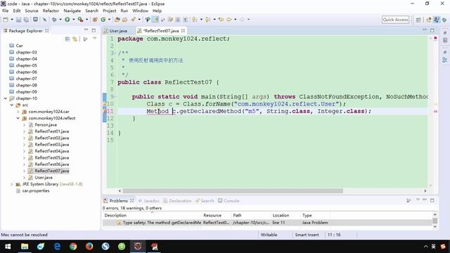The image size is (450, 253).
Task: Open Run configurations dropdown arrow
Action: click(x=73, y=20)
